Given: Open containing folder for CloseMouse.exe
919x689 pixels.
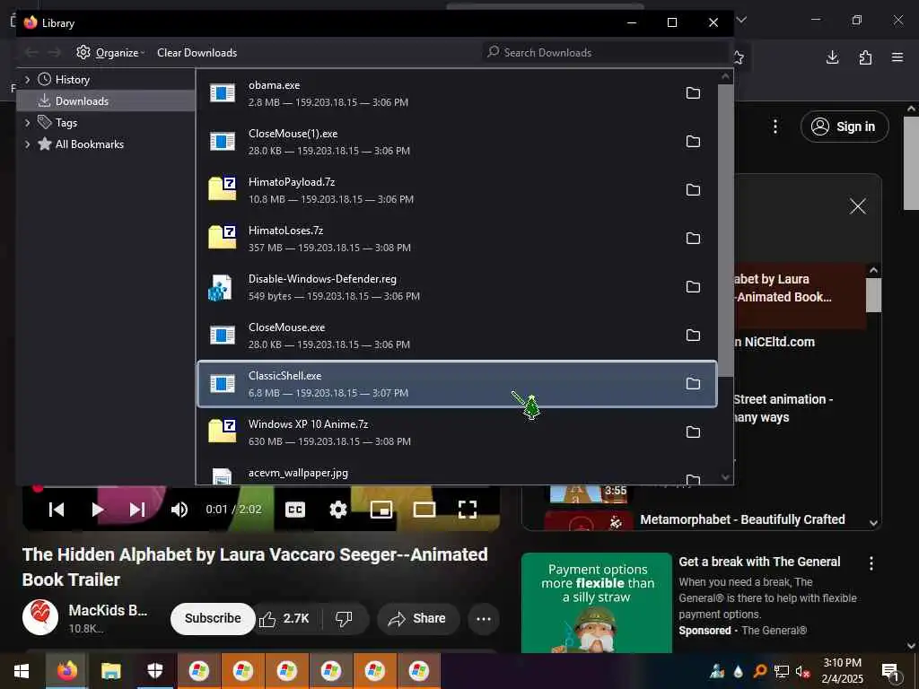Looking at the screenshot, I should [693, 336].
